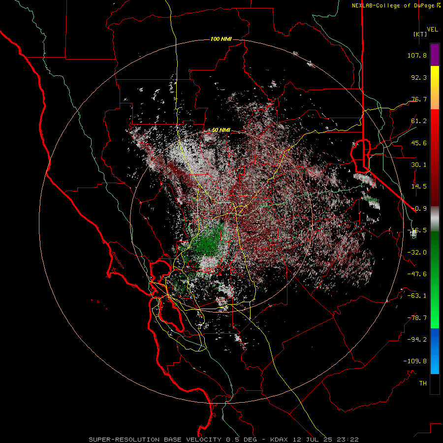Pick the gray near-zero segment of the color bar
This screenshot has width=443, height=443.
(435, 219)
